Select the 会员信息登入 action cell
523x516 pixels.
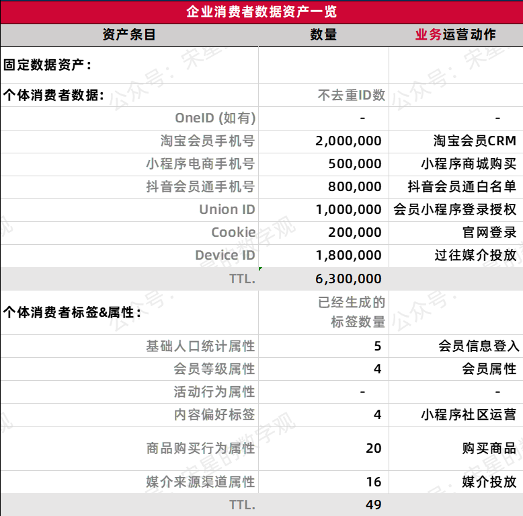click(478, 346)
